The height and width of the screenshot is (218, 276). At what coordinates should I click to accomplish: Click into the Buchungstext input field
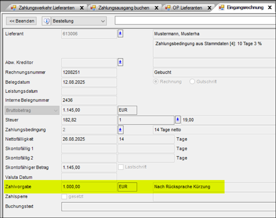point(166,206)
